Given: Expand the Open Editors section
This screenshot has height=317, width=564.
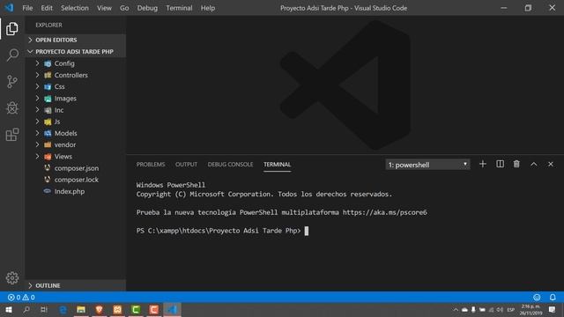Looking at the screenshot, I should pyautogui.click(x=76, y=40).
